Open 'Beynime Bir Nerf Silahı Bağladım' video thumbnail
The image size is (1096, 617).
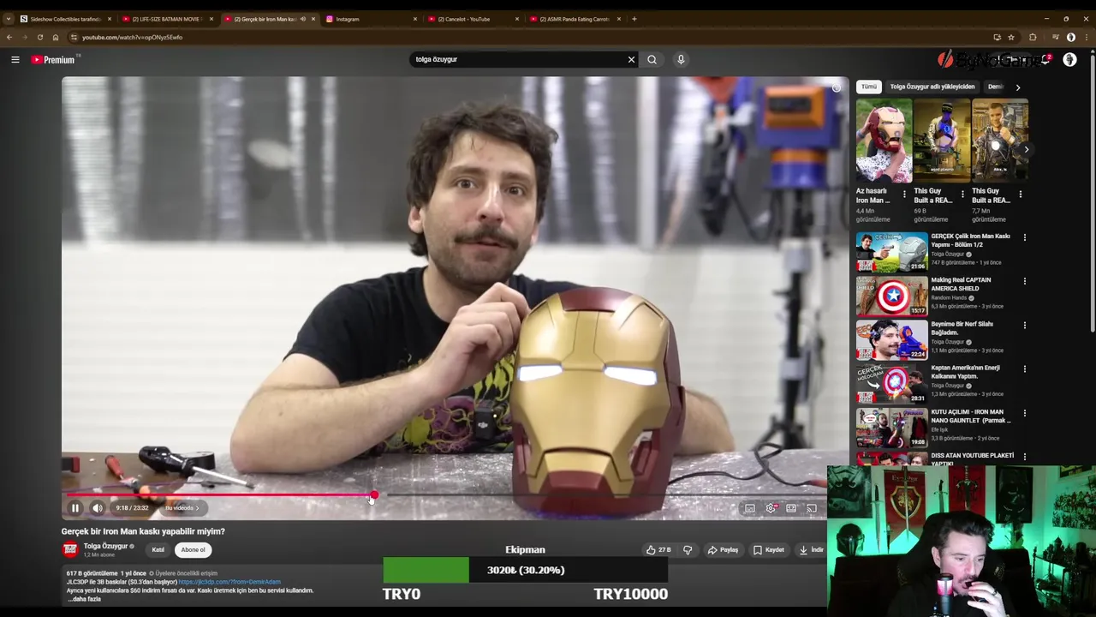click(891, 339)
